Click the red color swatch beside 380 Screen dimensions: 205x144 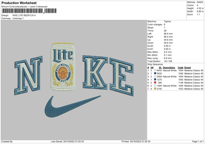155,83
